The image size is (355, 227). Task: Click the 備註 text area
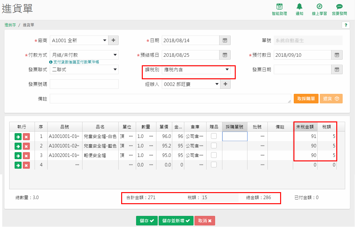pyautogui.click(x=170, y=99)
